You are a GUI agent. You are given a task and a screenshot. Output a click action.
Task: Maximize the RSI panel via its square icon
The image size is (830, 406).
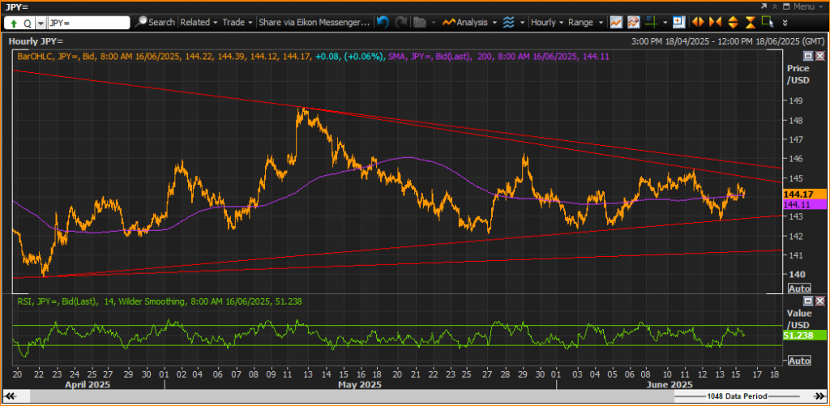click(808, 301)
